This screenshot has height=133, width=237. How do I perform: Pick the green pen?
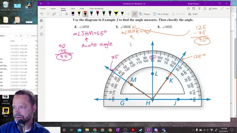(104, 14)
